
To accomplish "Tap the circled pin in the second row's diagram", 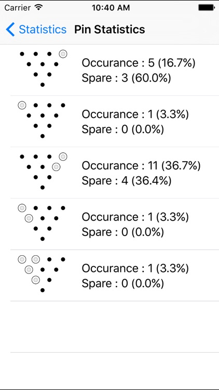I will pos(22,105).
